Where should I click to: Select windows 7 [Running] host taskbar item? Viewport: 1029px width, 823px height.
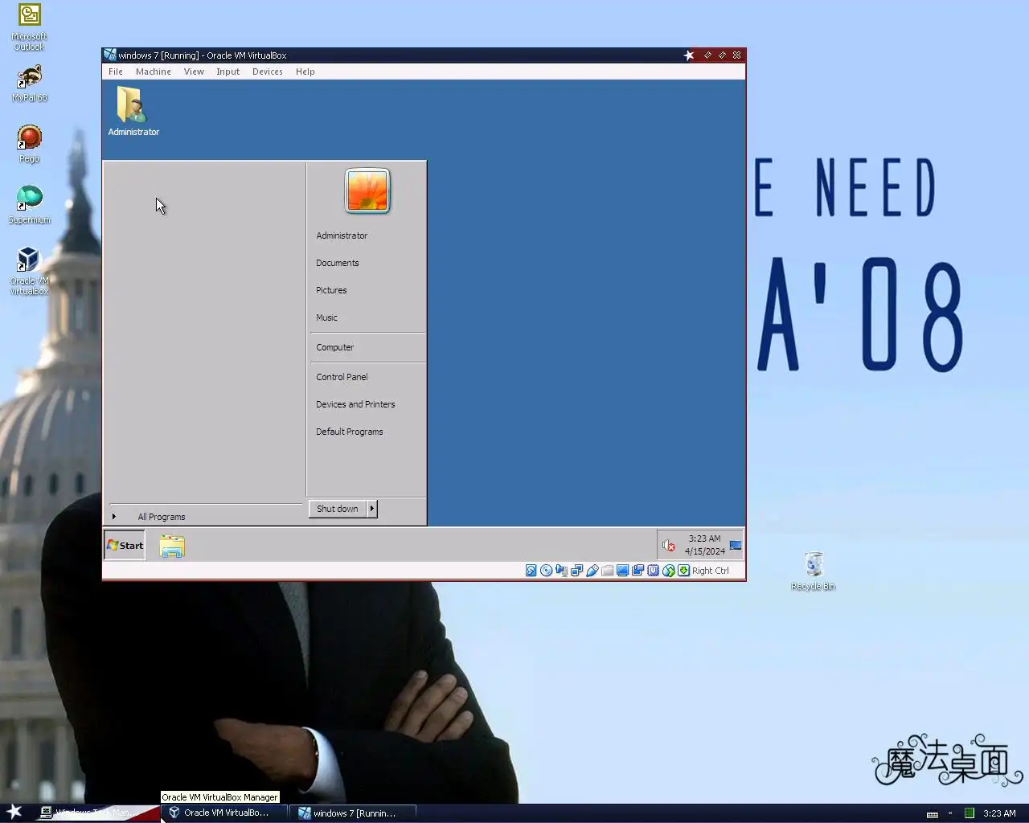pos(354,813)
